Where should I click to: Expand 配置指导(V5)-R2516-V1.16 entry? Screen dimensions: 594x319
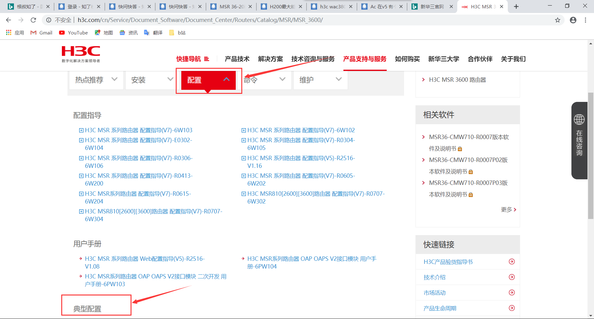click(x=243, y=158)
